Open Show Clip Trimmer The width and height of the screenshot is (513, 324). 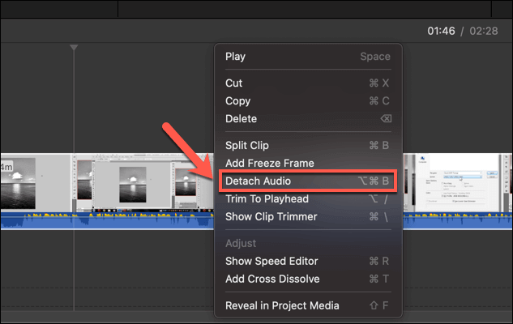pyautogui.click(x=271, y=216)
